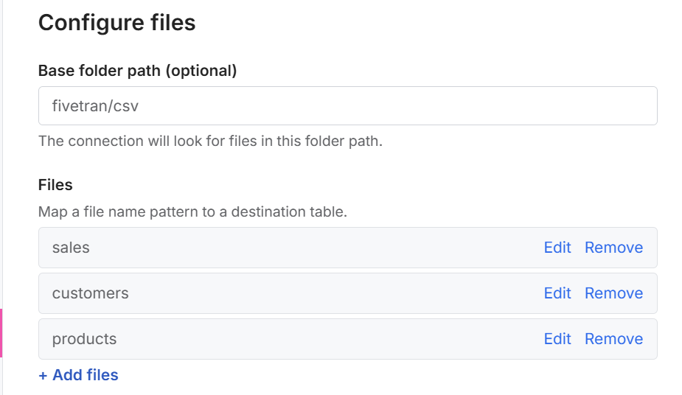Click the folder path helper text
682x395 pixels.
coord(210,141)
